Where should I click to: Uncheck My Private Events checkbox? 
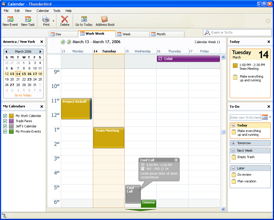point(5,131)
